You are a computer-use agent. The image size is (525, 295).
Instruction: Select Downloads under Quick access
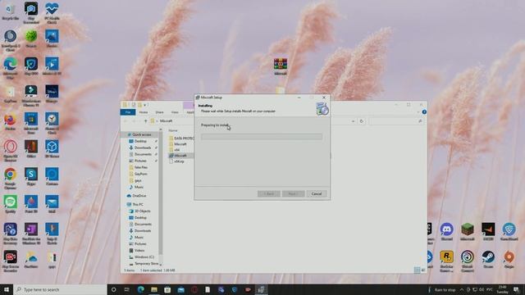[x=142, y=147]
